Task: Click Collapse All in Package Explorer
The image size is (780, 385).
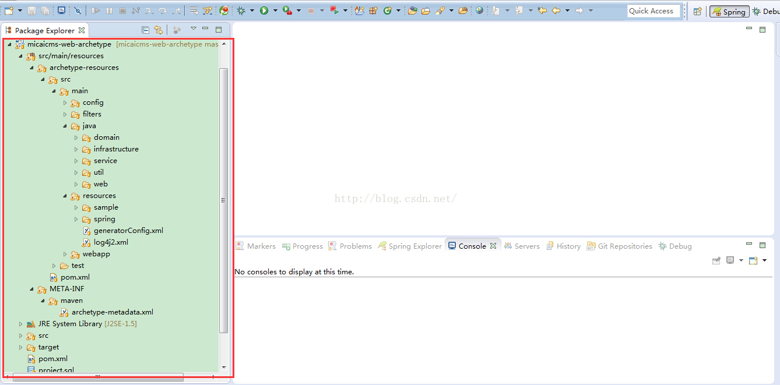Action: pyautogui.click(x=146, y=30)
